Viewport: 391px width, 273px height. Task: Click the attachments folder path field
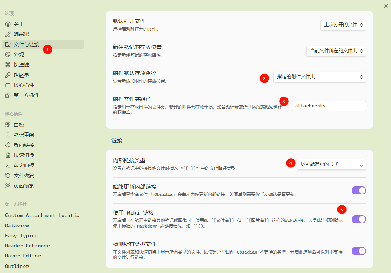tap(329, 106)
